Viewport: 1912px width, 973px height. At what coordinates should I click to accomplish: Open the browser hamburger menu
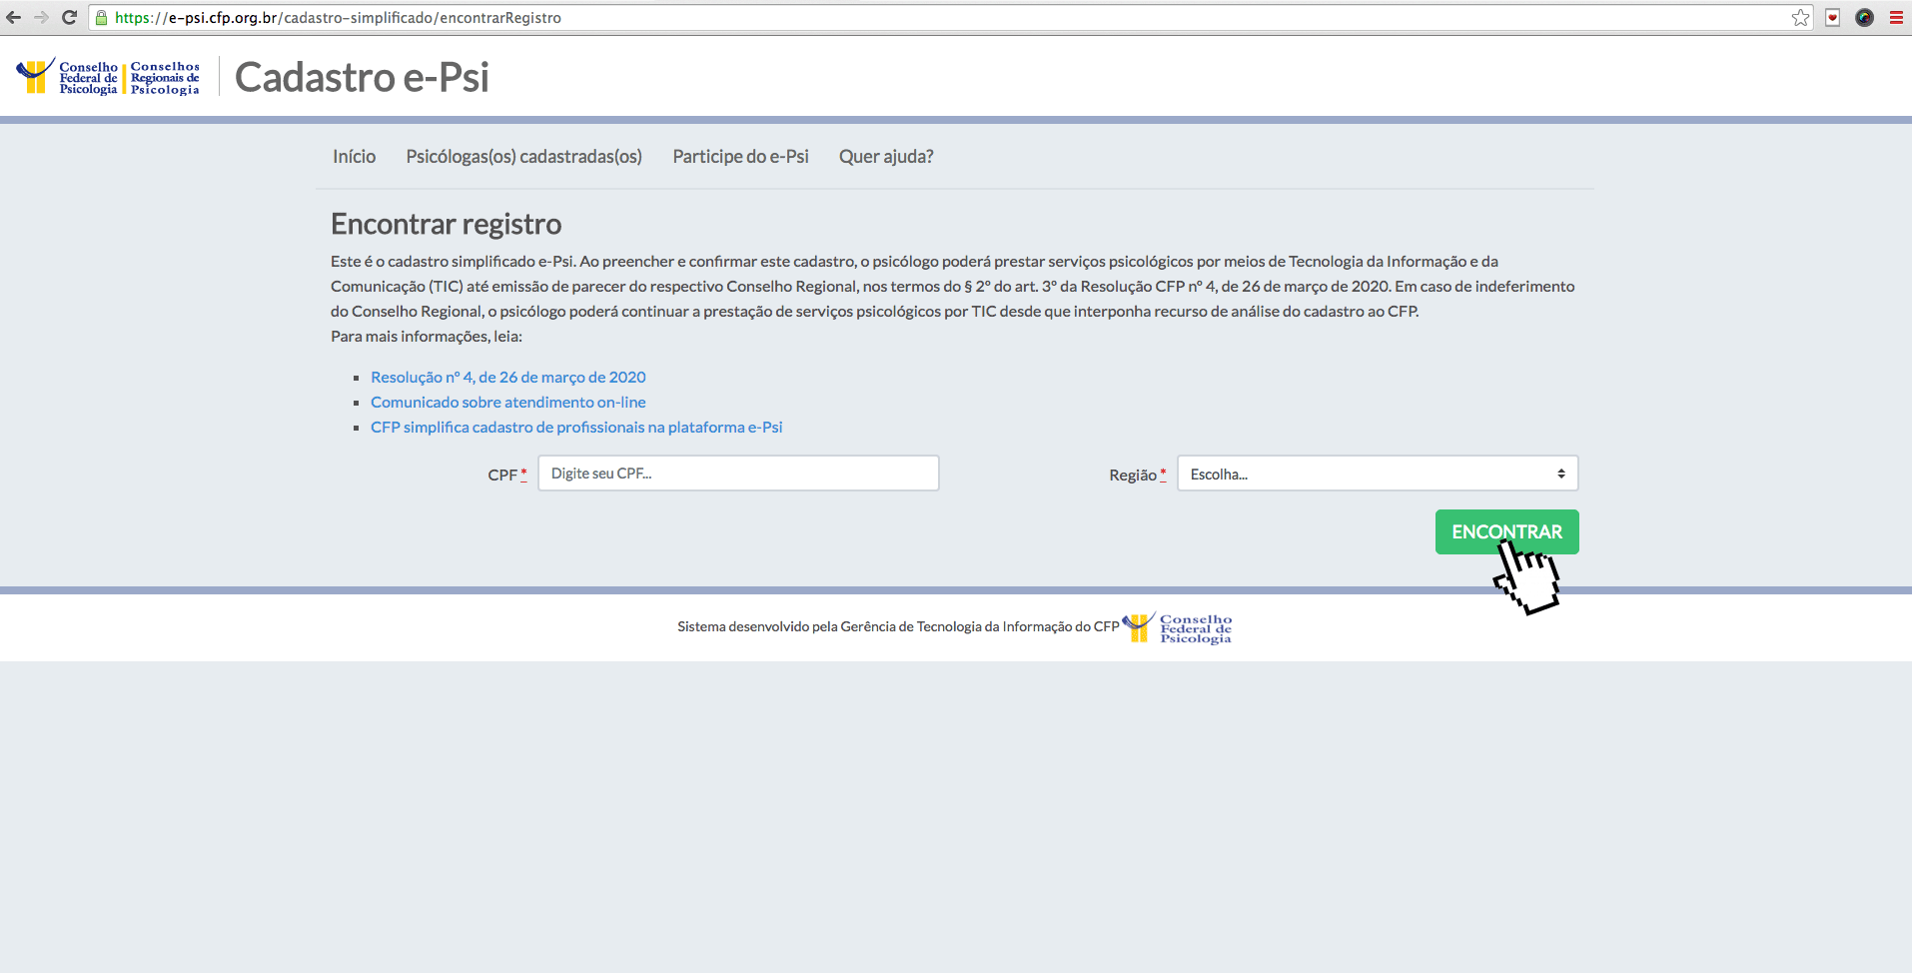pyautogui.click(x=1896, y=17)
